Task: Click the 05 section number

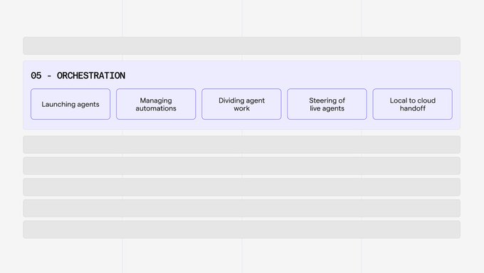Action: (x=36, y=76)
